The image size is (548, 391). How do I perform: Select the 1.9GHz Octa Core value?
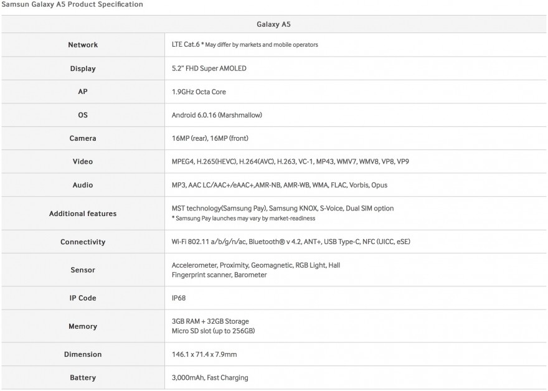(x=199, y=92)
